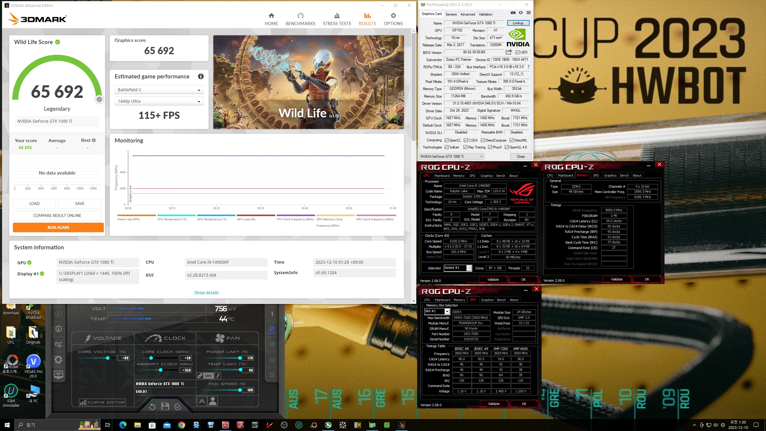Click the Afterburner Kombustor K icon
The height and width of the screenshot is (431, 766).
click(59, 313)
